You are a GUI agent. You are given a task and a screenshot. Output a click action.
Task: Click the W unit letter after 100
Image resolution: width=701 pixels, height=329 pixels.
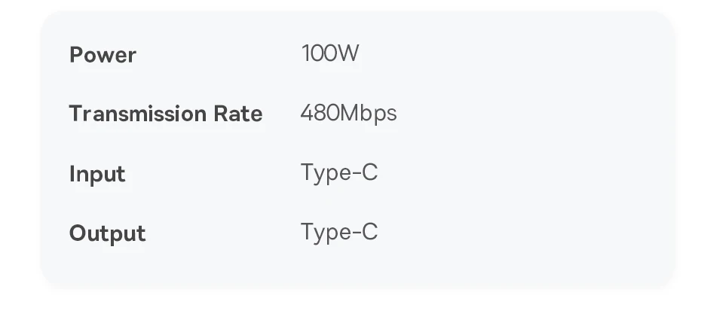[x=349, y=53]
